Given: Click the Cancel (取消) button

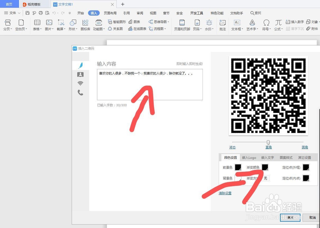Looking at the screenshot, I should click(312, 217).
